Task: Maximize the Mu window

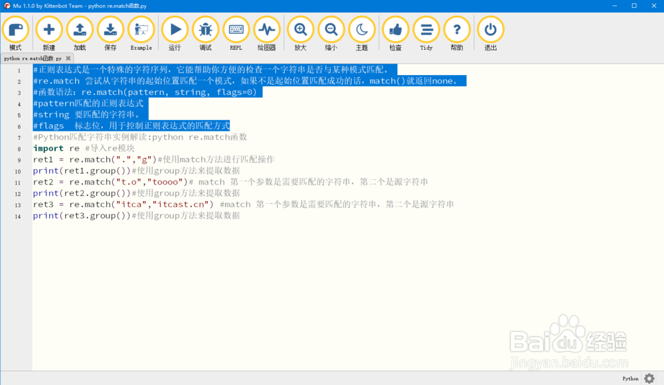Action: [x=634, y=6]
